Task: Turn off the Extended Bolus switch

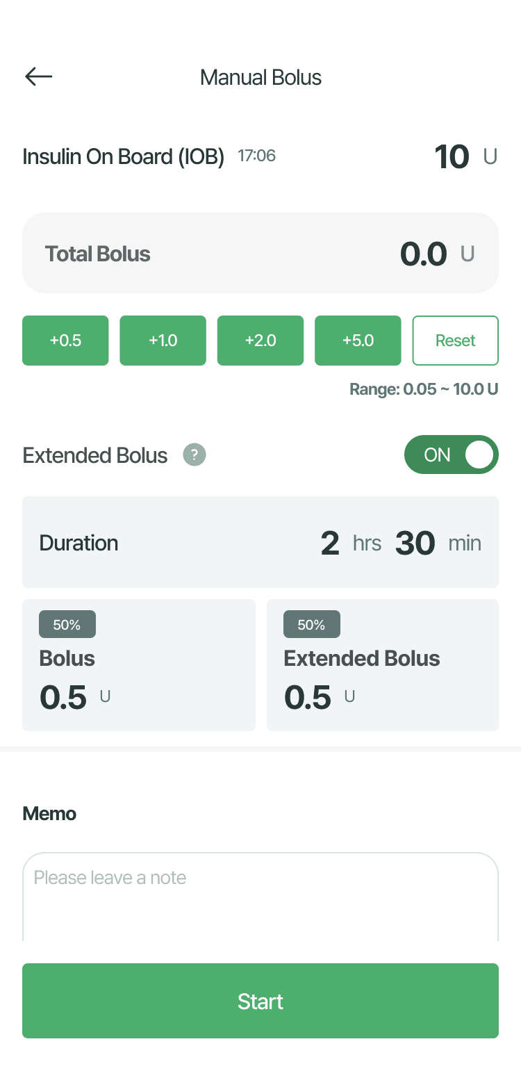Action: 451,455
